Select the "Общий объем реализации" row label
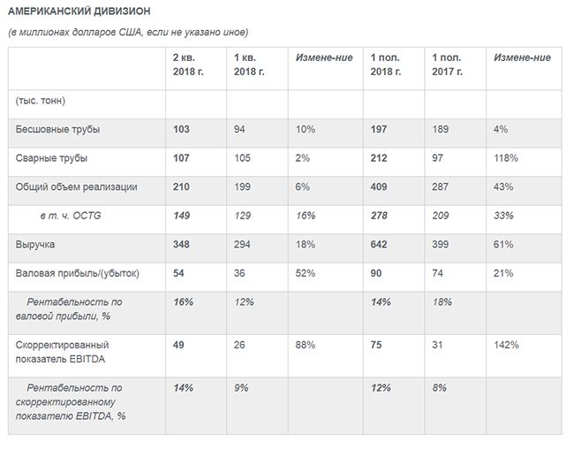574x450 pixels. [77, 187]
